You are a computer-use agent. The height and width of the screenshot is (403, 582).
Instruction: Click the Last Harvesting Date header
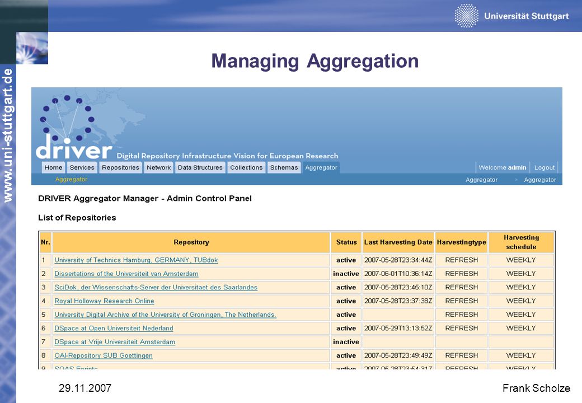pos(398,242)
